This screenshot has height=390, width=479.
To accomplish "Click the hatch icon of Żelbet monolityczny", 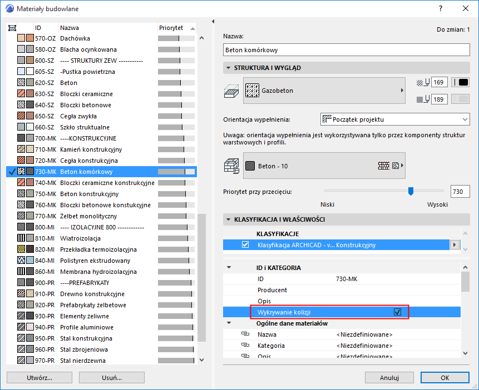I will pyautogui.click(x=21, y=216).
